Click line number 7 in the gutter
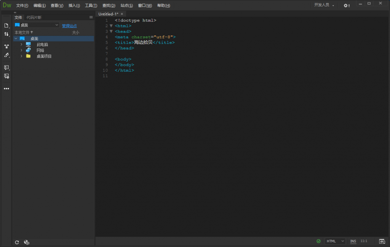Image resolution: width=390 pixels, height=247 pixels. point(107,53)
